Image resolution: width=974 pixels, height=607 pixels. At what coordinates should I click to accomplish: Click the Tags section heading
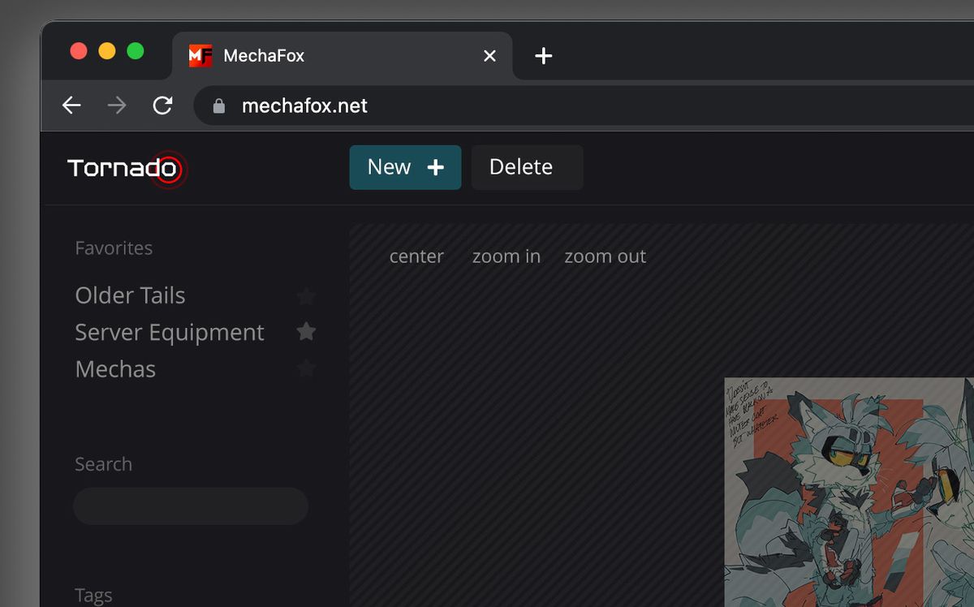93,596
